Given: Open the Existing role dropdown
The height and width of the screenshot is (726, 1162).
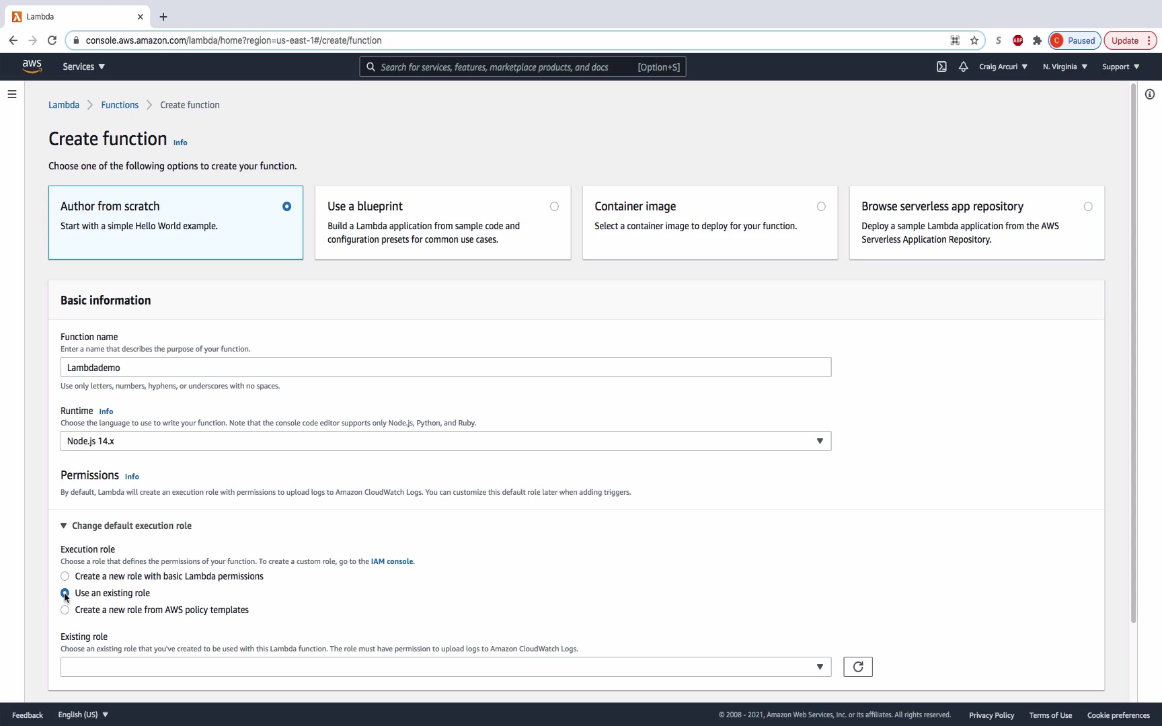Looking at the screenshot, I should [x=446, y=667].
